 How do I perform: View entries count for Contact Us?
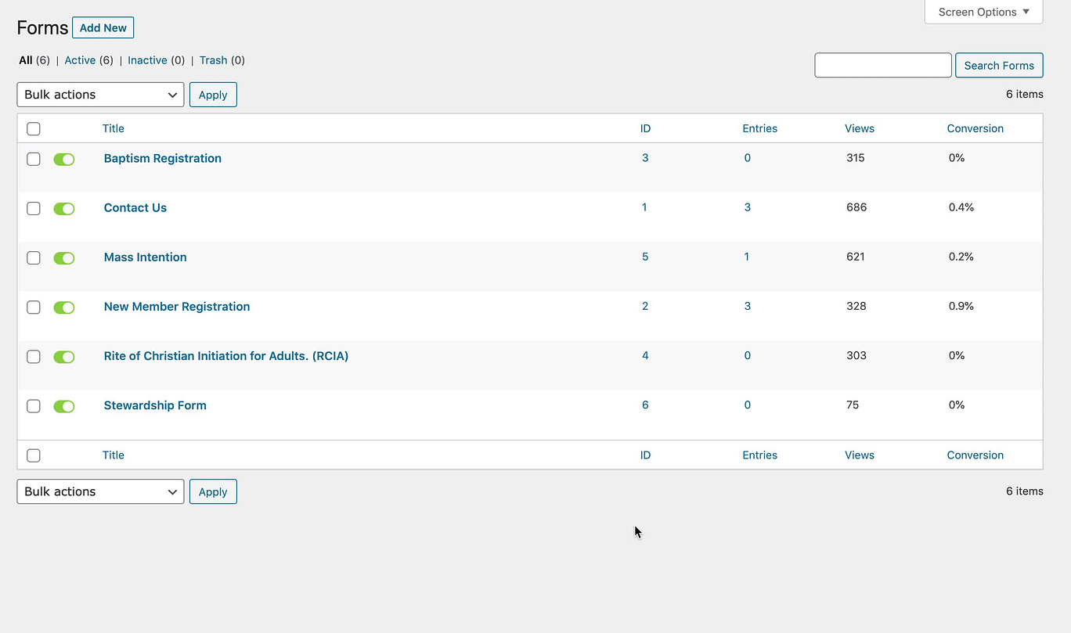click(x=747, y=207)
